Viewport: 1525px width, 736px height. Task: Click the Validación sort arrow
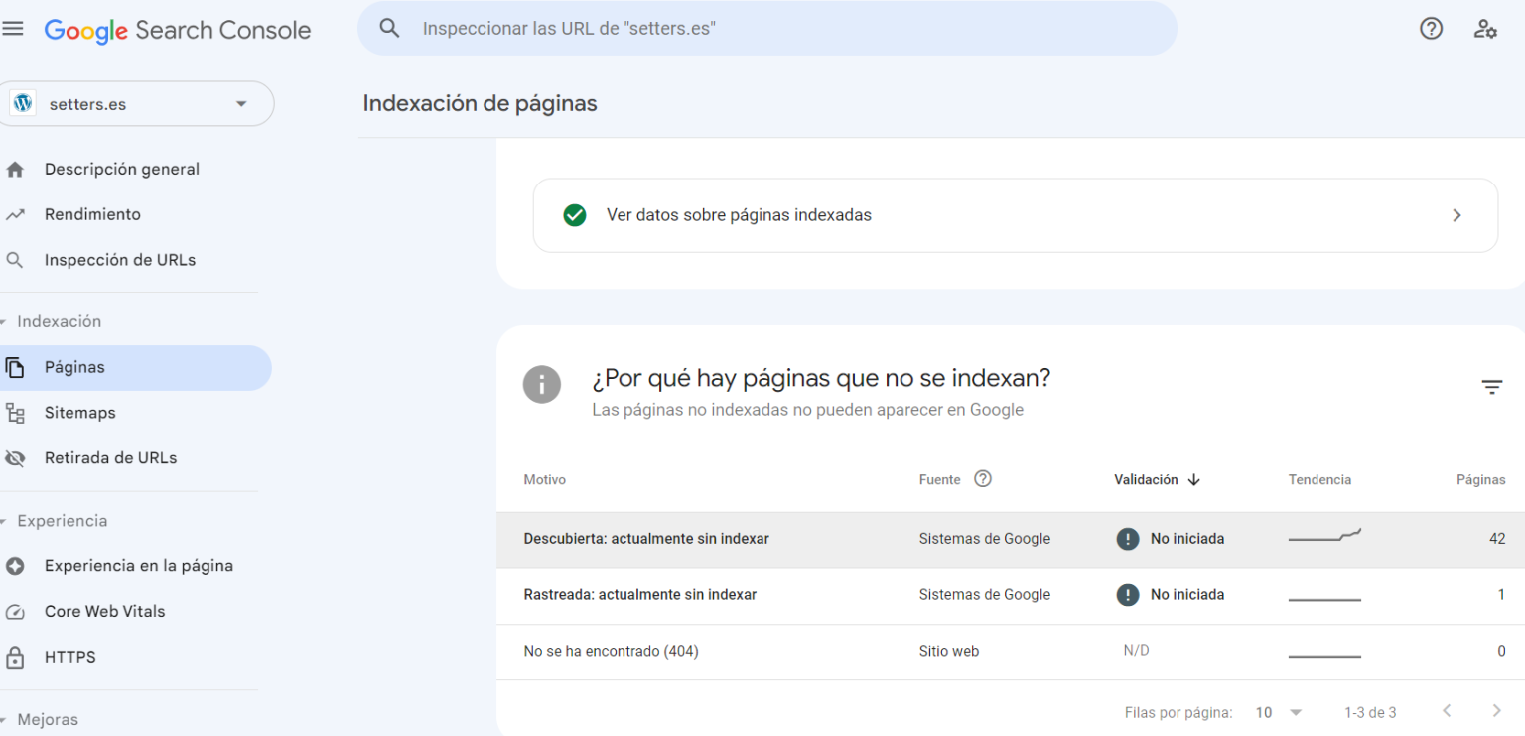point(1193,480)
